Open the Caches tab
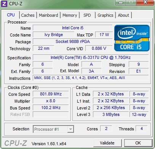 tap(28, 15)
